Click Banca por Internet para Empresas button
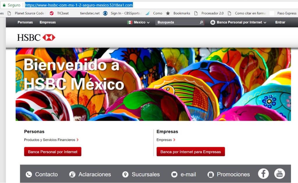 pyautogui.click(x=191, y=152)
